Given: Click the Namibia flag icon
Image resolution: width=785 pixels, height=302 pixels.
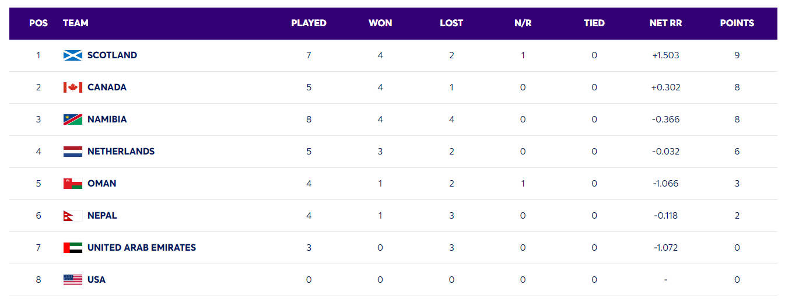Looking at the screenshot, I should point(72,120).
